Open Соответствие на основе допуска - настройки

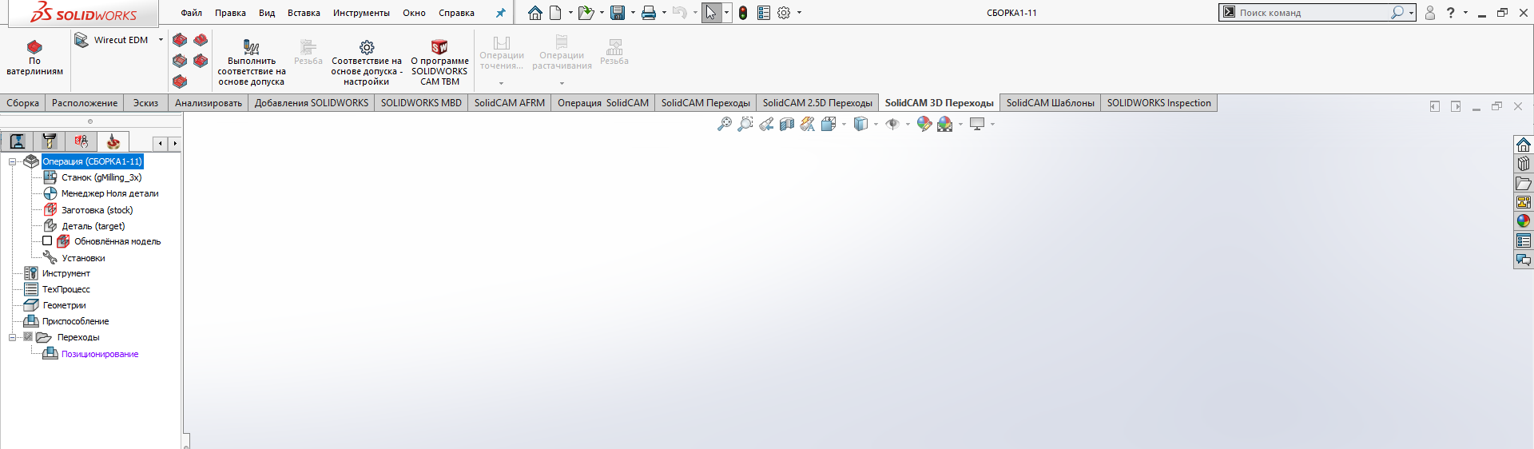click(367, 62)
